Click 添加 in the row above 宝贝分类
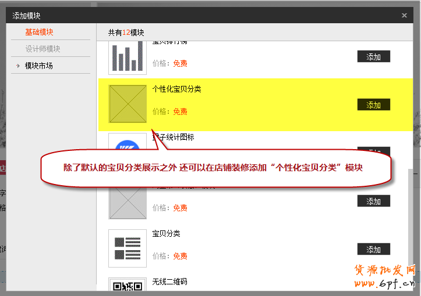This screenshot has width=421, height=296. pos(373,201)
